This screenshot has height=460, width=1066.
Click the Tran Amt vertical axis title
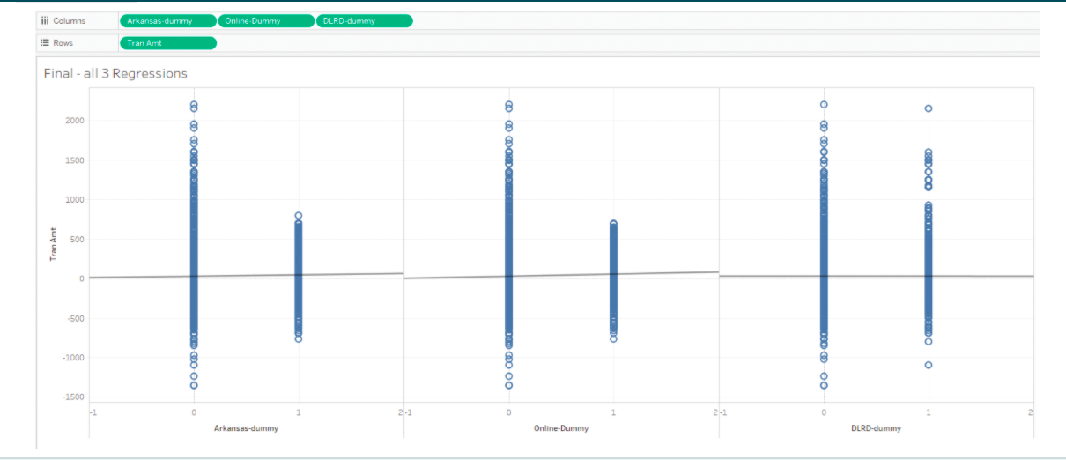pos(55,243)
